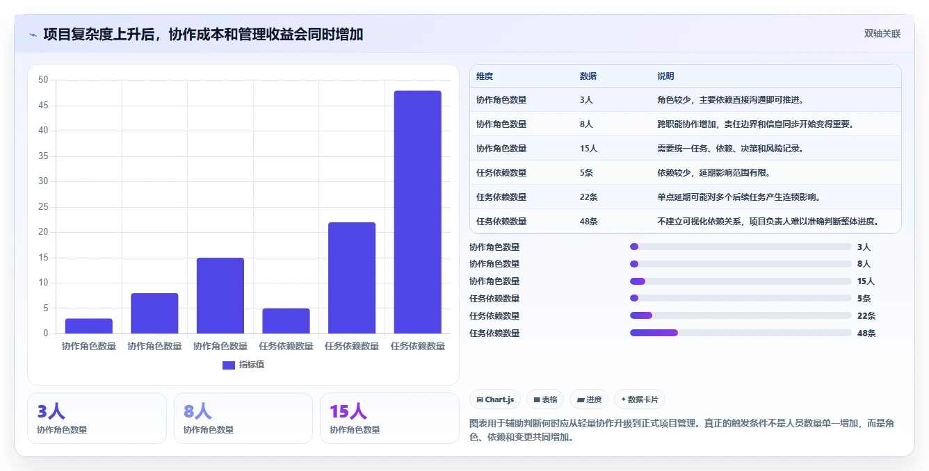
Task: Click the chart bar with value 22
Action: 352,278
